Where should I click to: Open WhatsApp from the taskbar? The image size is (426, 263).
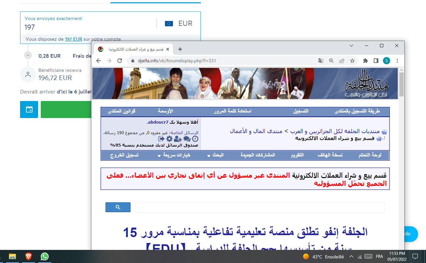45,256
